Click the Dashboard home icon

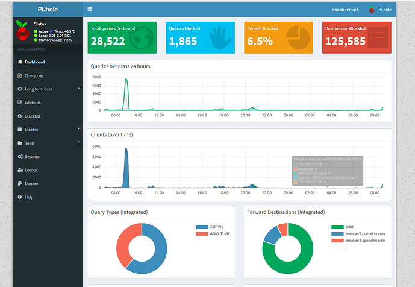coord(20,62)
